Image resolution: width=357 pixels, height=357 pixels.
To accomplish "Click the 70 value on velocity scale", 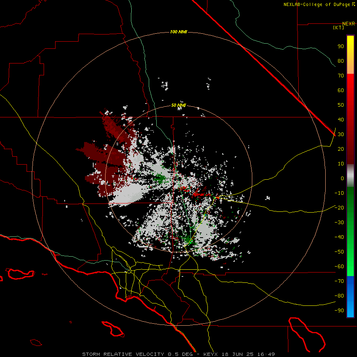I will tap(341, 76).
